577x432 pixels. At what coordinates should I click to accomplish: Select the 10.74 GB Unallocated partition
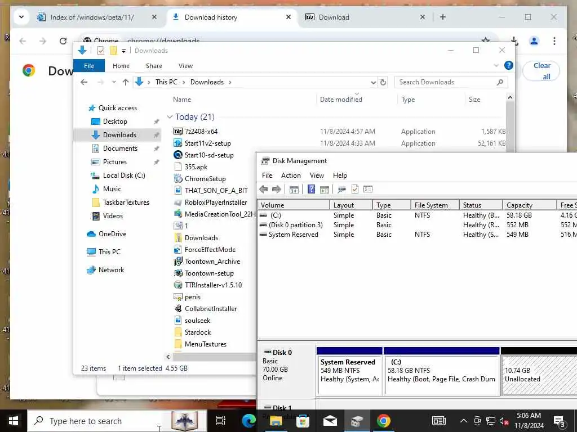539,371
